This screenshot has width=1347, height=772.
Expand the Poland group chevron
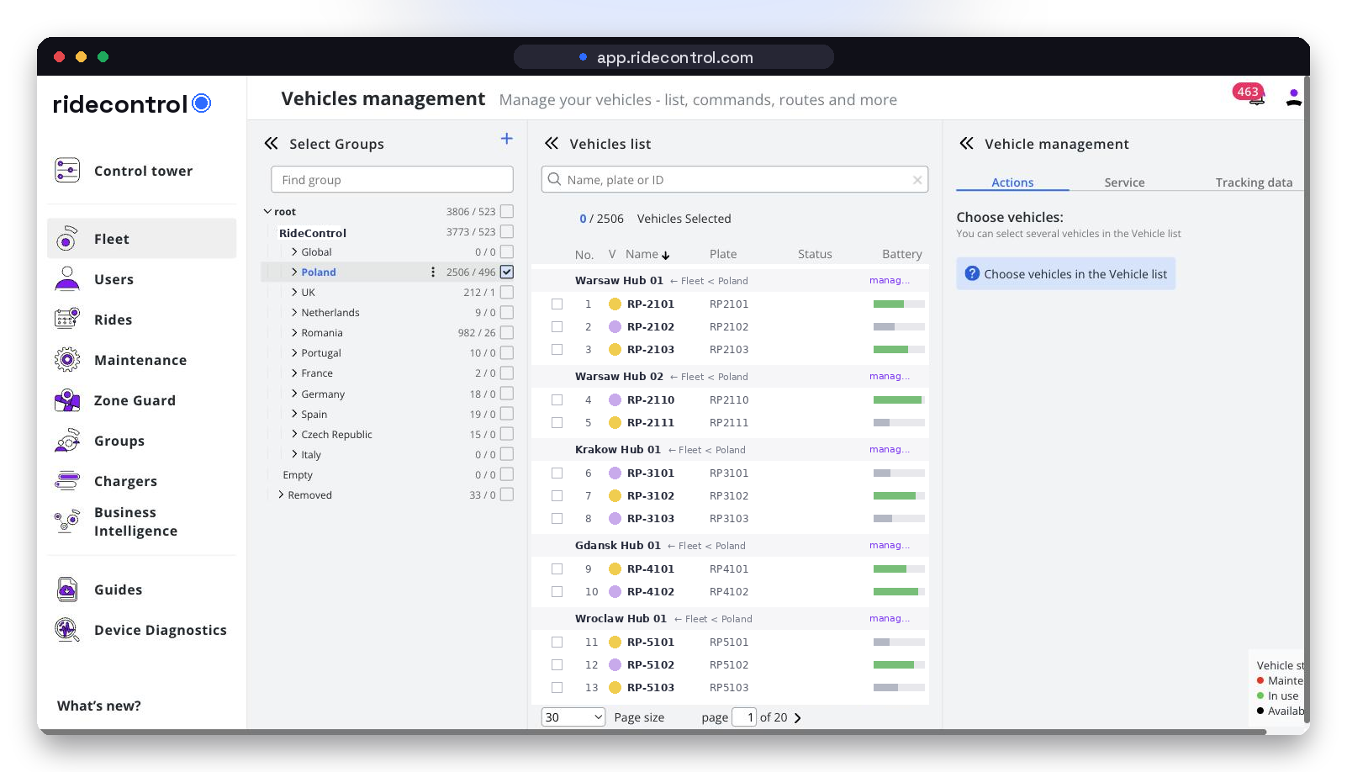pyautogui.click(x=294, y=272)
